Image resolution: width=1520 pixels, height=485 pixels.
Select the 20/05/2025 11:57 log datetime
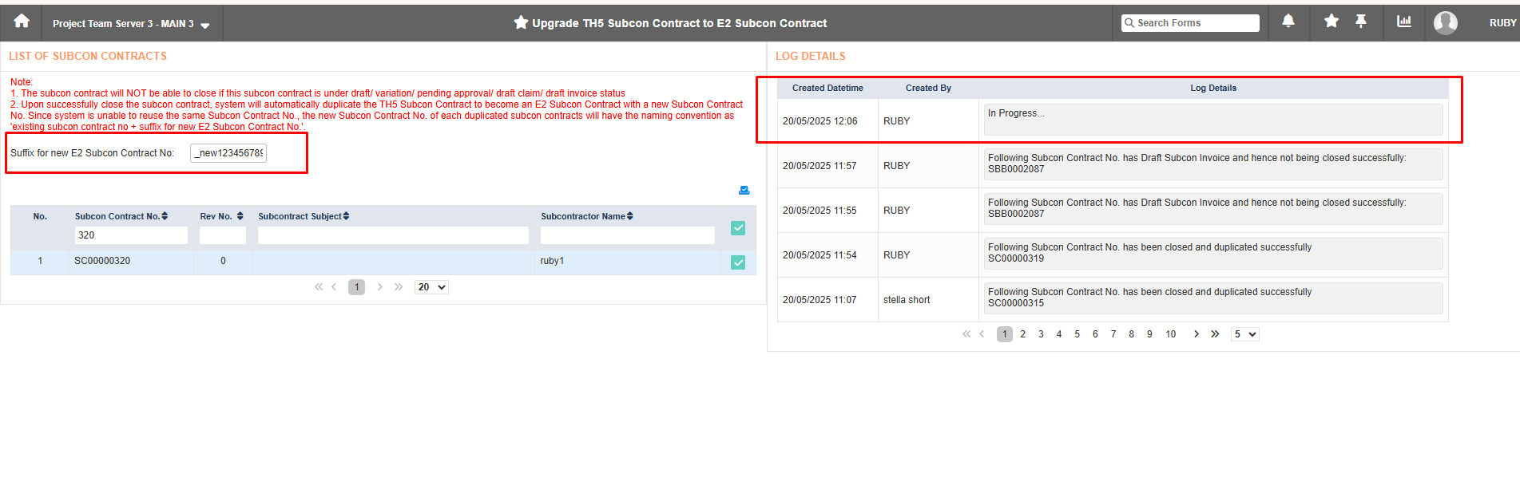pos(820,166)
